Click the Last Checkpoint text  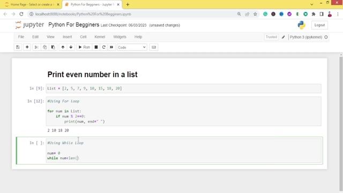[124, 25]
